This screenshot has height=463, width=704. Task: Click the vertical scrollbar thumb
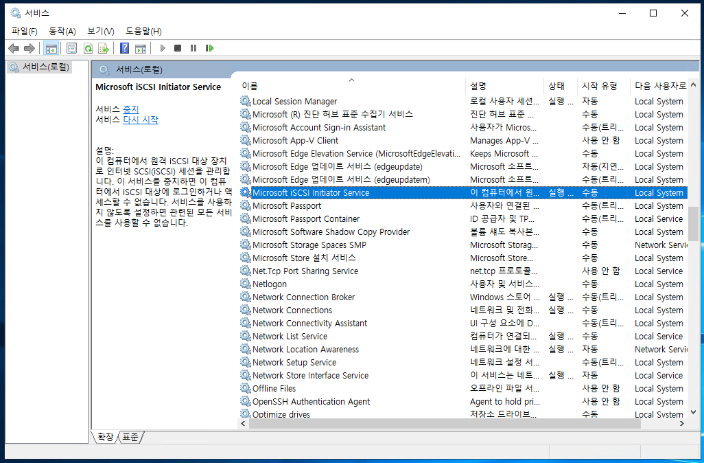coord(693,223)
